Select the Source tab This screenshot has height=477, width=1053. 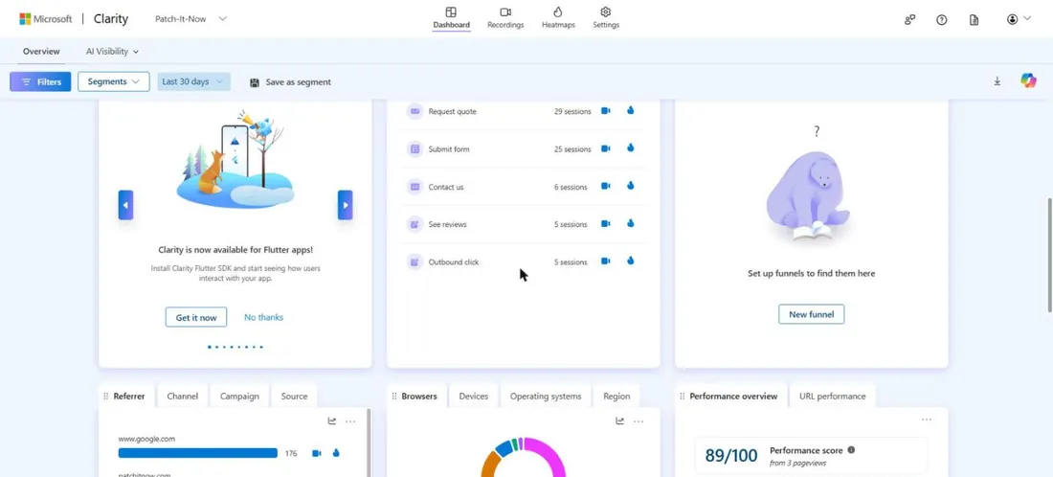click(x=294, y=396)
